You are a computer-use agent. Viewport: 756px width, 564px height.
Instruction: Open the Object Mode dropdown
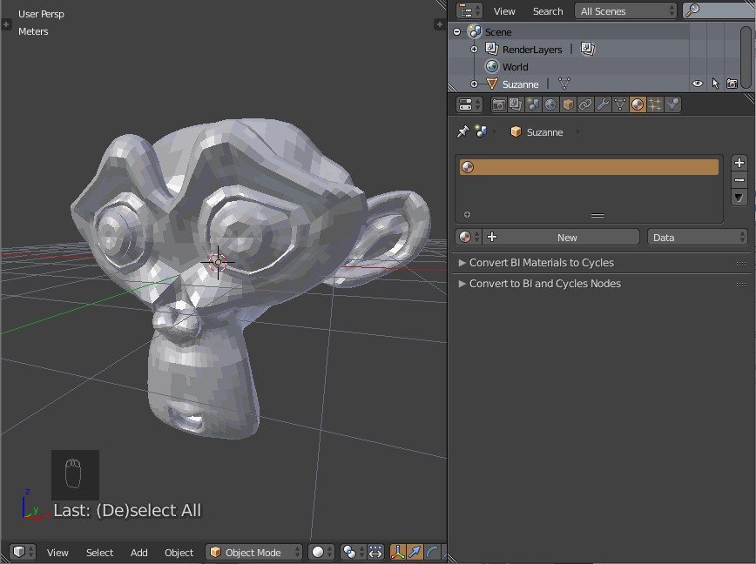point(253,552)
